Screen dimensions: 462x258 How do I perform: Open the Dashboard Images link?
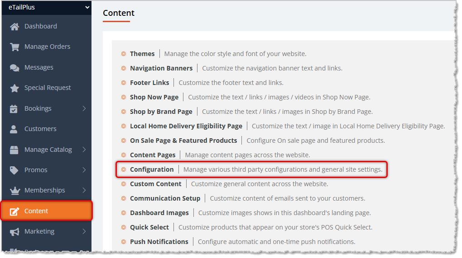[159, 213]
